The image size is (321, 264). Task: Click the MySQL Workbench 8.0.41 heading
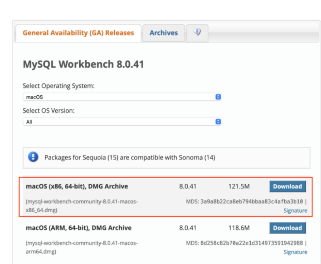click(83, 64)
